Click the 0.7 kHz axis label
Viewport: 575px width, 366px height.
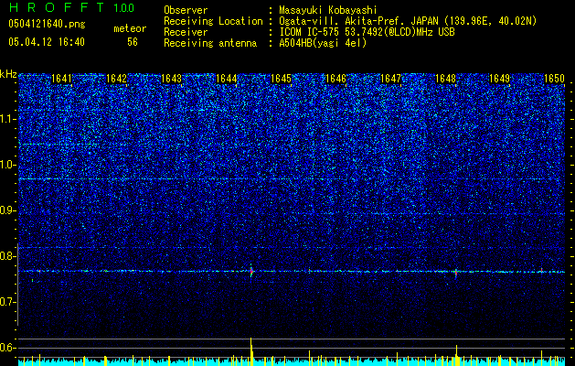(7, 302)
